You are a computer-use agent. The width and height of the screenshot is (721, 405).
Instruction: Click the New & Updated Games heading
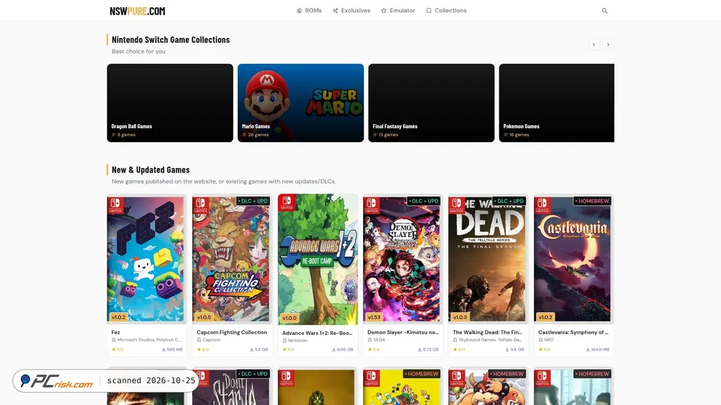[151, 169]
